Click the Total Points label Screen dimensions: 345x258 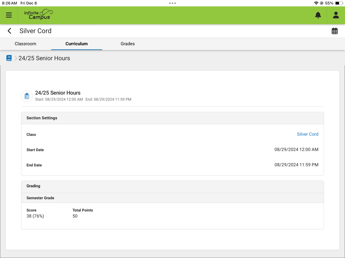(83, 210)
